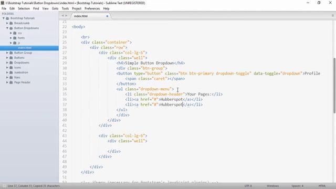Open Spaces: 4 indentation settings
Viewport: 336px width, 189px height.
298,186
